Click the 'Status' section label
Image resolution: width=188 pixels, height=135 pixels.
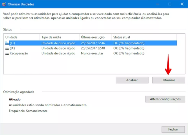click(8, 30)
